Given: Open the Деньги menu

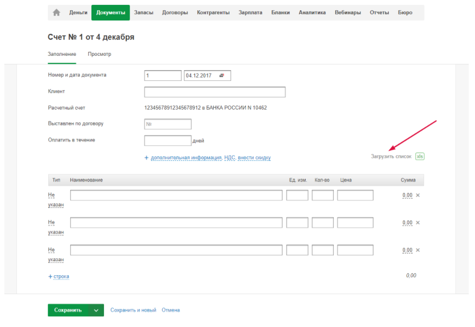Looking at the screenshot, I should [x=78, y=13].
